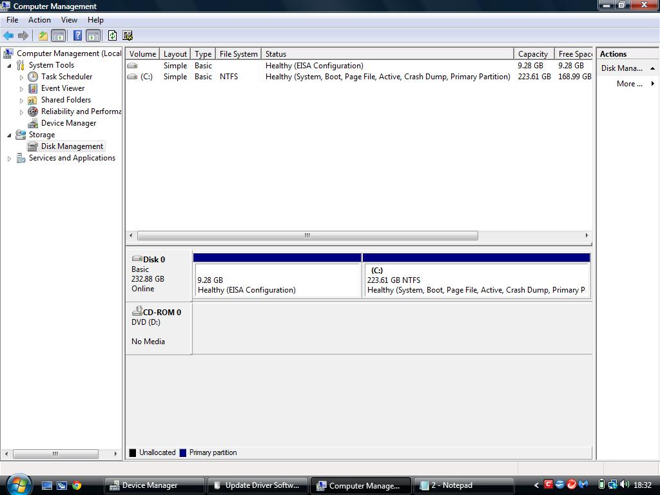
Task: Open the Action menu
Action: pos(39,20)
